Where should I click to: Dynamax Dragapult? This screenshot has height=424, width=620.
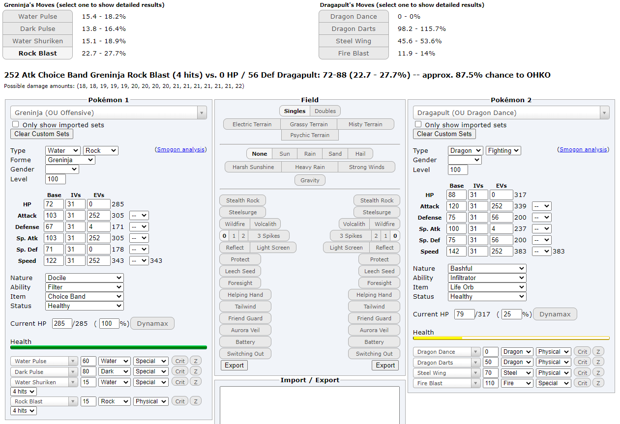pos(555,314)
